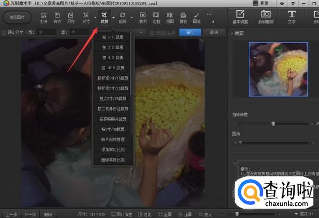
Task: Toggle the 锁定尺寸 checkbox
Action: click(x=4, y=32)
